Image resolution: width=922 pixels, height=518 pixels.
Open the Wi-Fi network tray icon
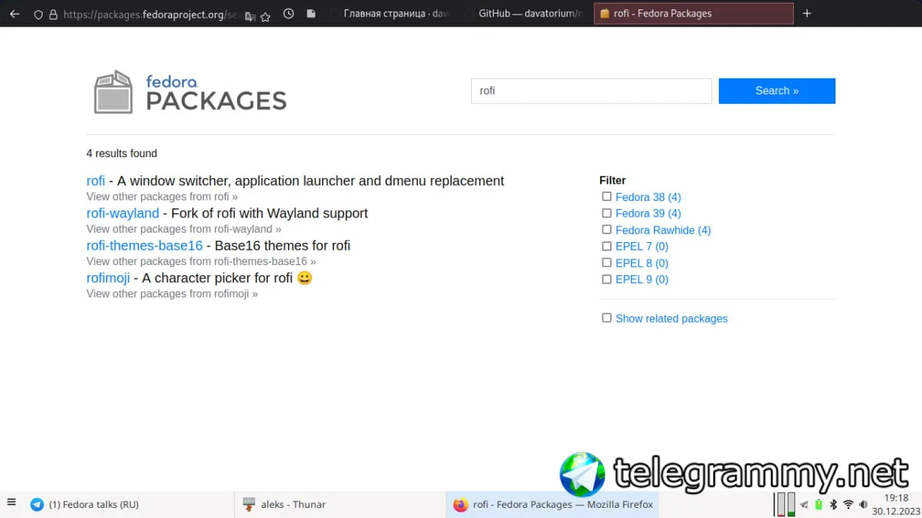(x=849, y=505)
